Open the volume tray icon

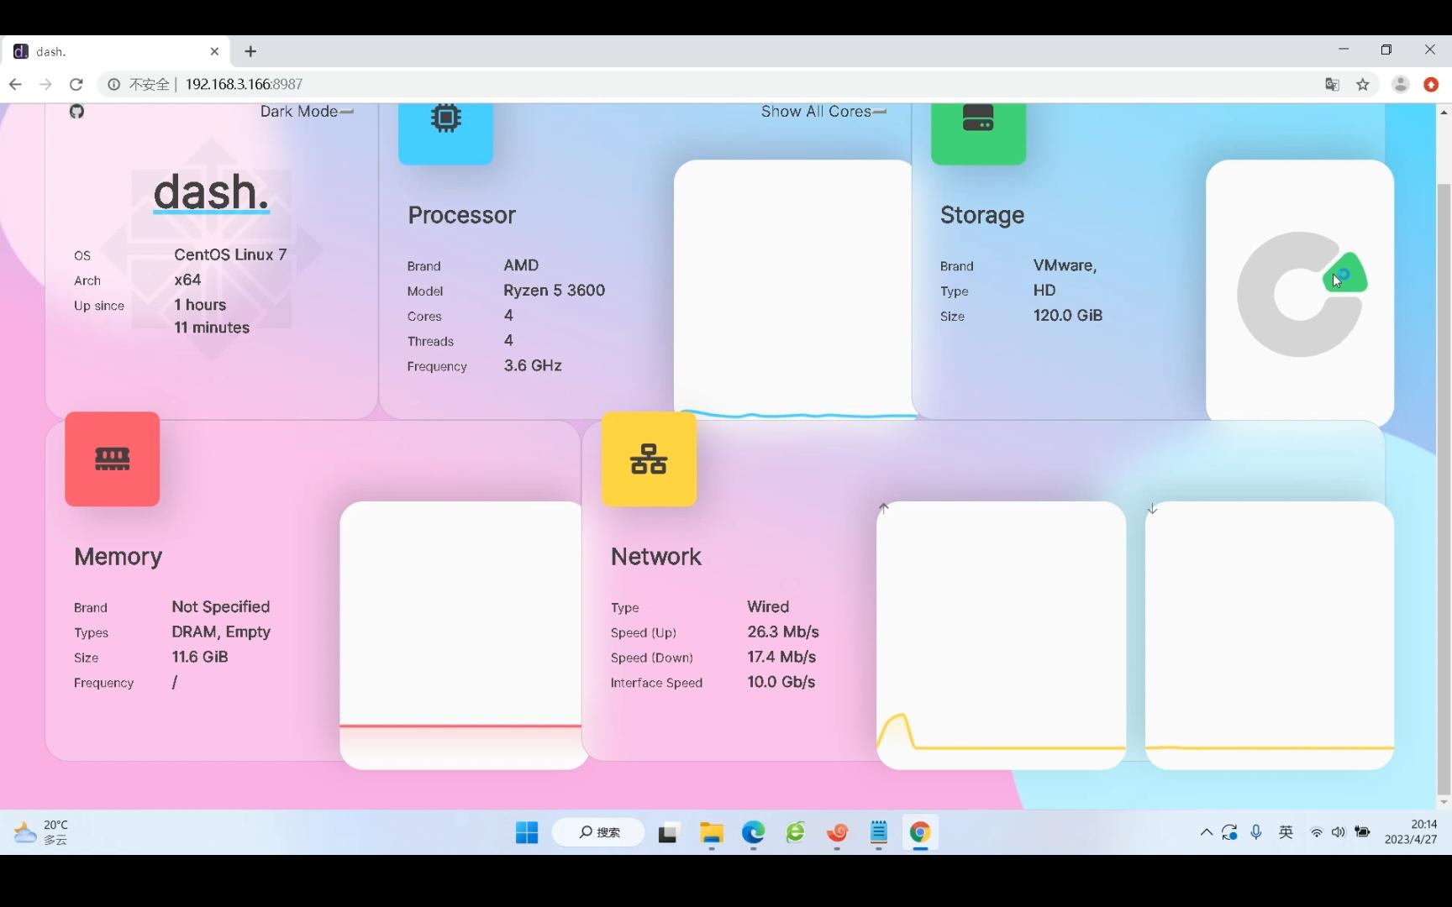tap(1339, 832)
